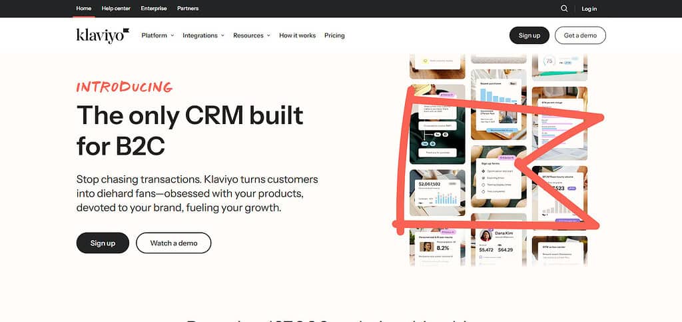Screen dimensions: 682x322
Task: Open the Dana Kim profile card
Action: (x=498, y=240)
